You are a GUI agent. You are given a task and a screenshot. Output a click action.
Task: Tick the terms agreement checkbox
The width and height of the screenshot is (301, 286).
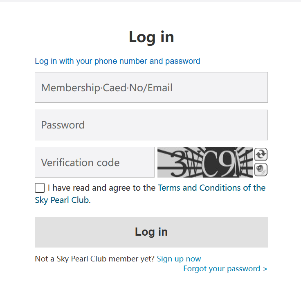(x=40, y=188)
